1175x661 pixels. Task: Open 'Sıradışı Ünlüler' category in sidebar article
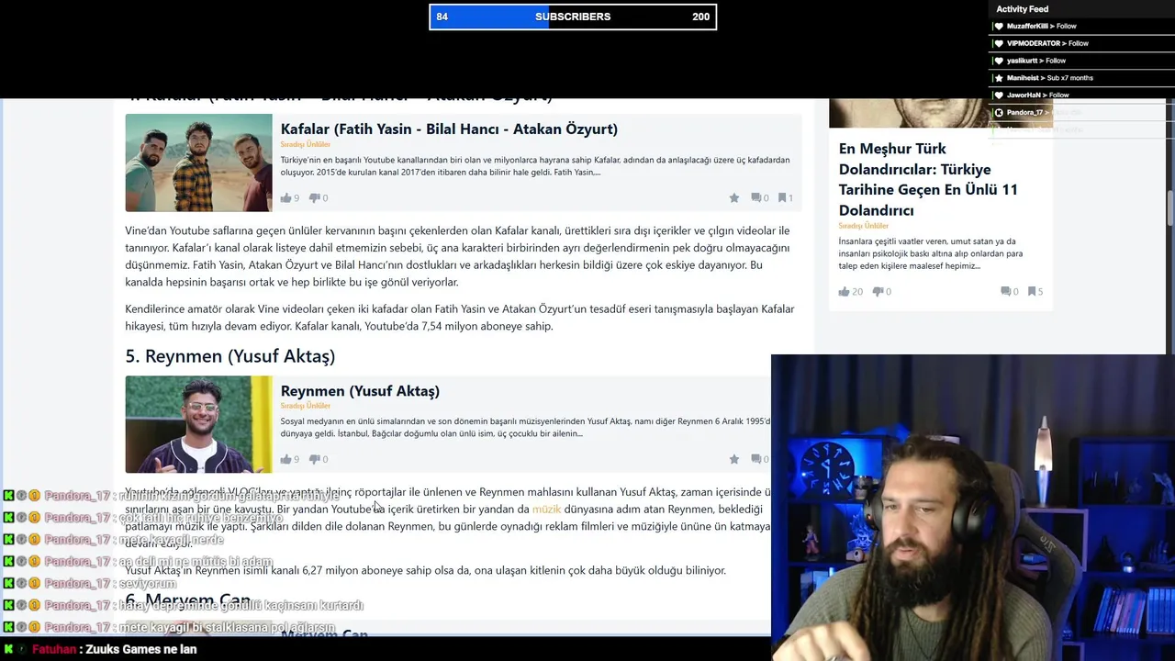[863, 226]
